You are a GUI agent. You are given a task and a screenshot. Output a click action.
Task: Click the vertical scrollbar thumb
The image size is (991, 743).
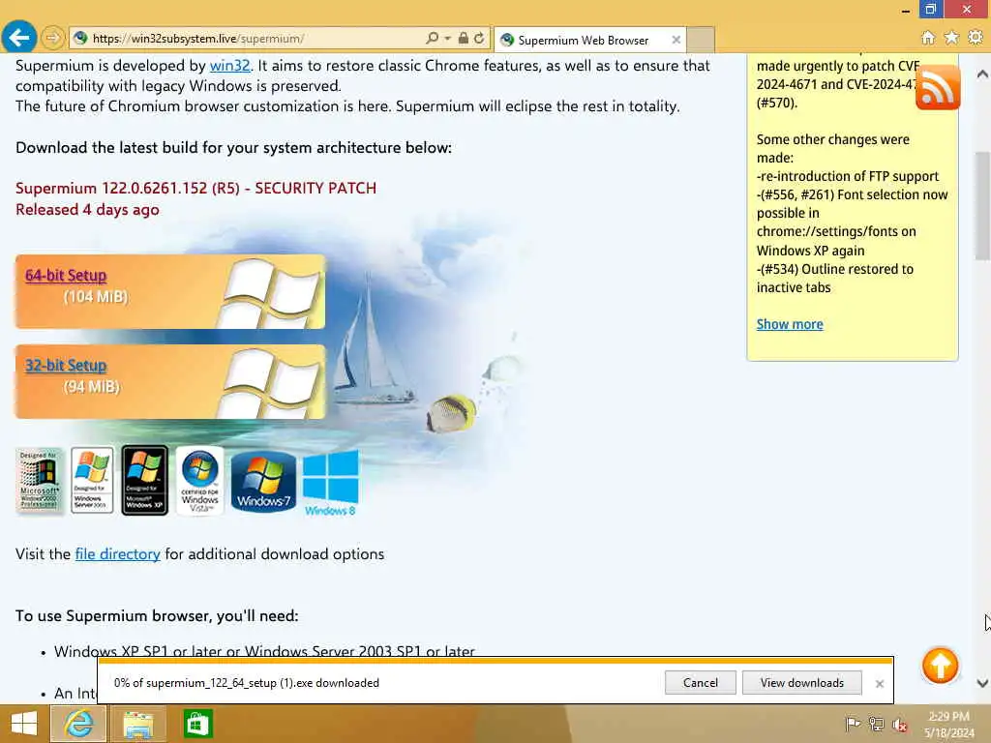tap(982, 205)
